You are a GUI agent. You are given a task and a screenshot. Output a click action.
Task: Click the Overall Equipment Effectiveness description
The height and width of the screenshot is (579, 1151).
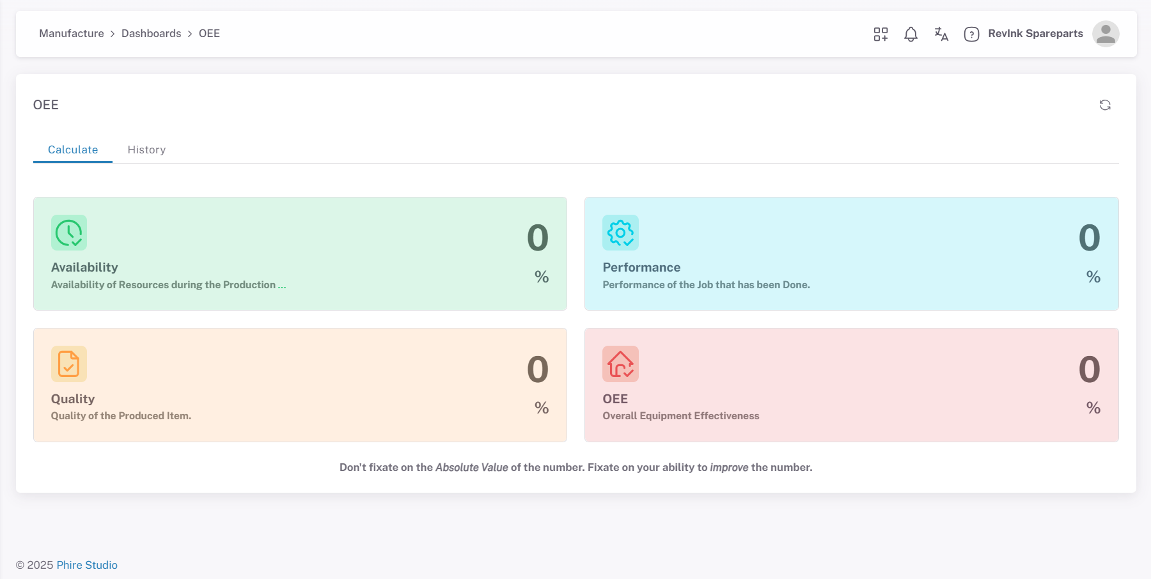coord(680,415)
